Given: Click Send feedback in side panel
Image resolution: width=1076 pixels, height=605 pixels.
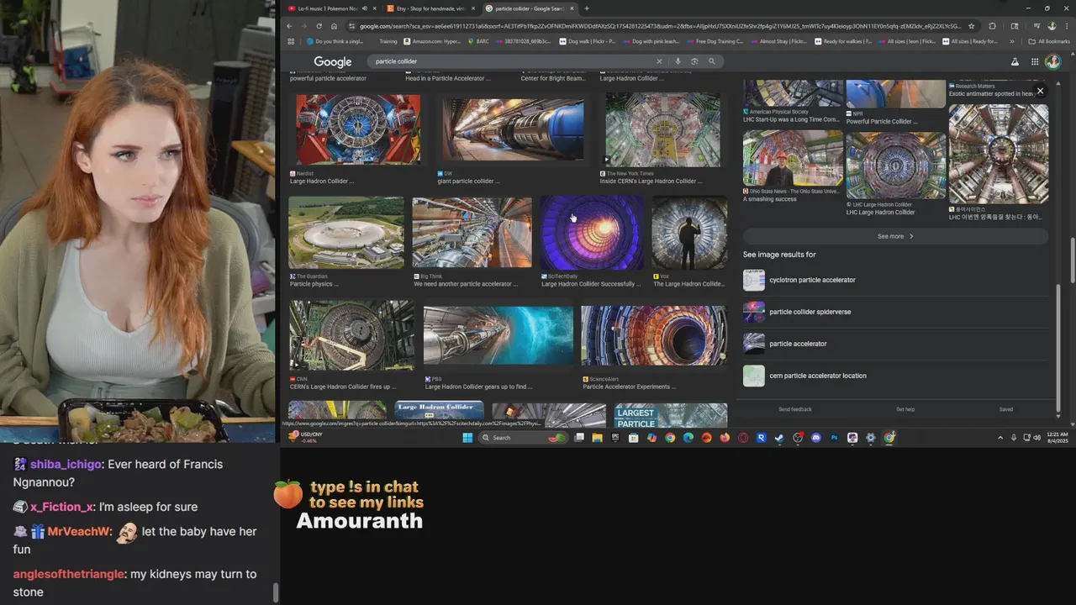Looking at the screenshot, I should coord(795,409).
